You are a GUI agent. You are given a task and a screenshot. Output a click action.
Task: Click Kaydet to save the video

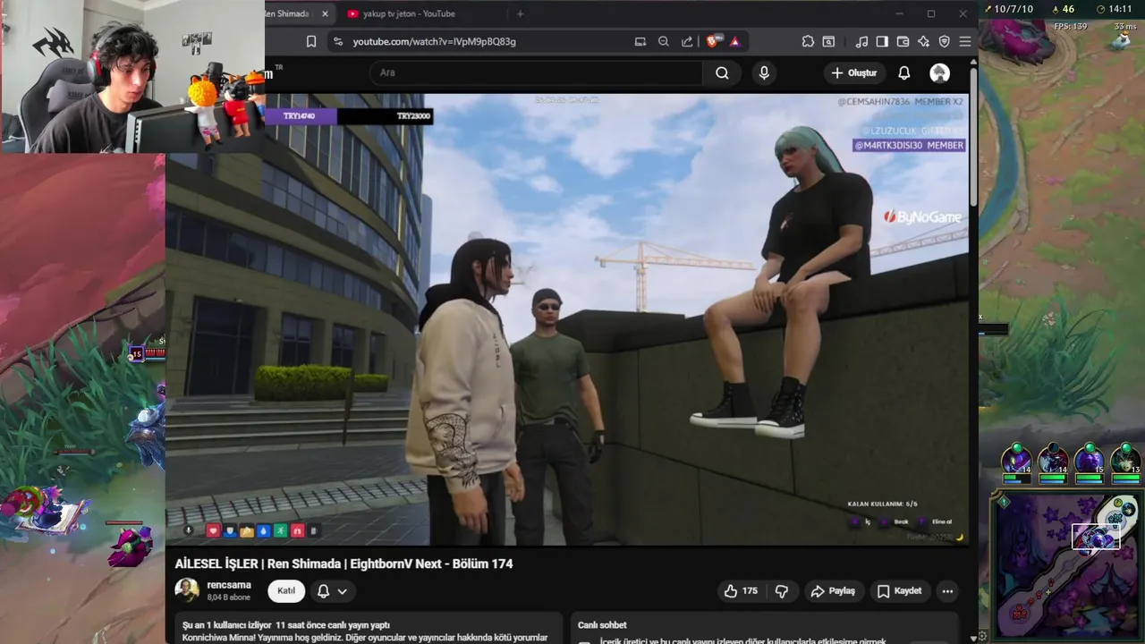899,591
